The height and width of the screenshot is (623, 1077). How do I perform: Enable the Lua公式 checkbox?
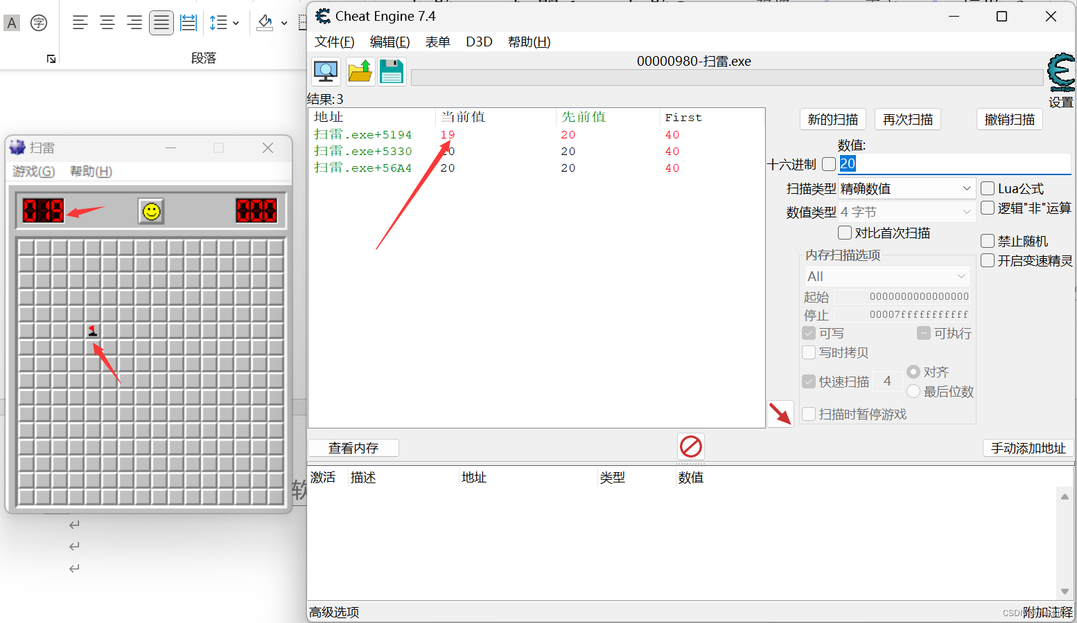coord(988,188)
